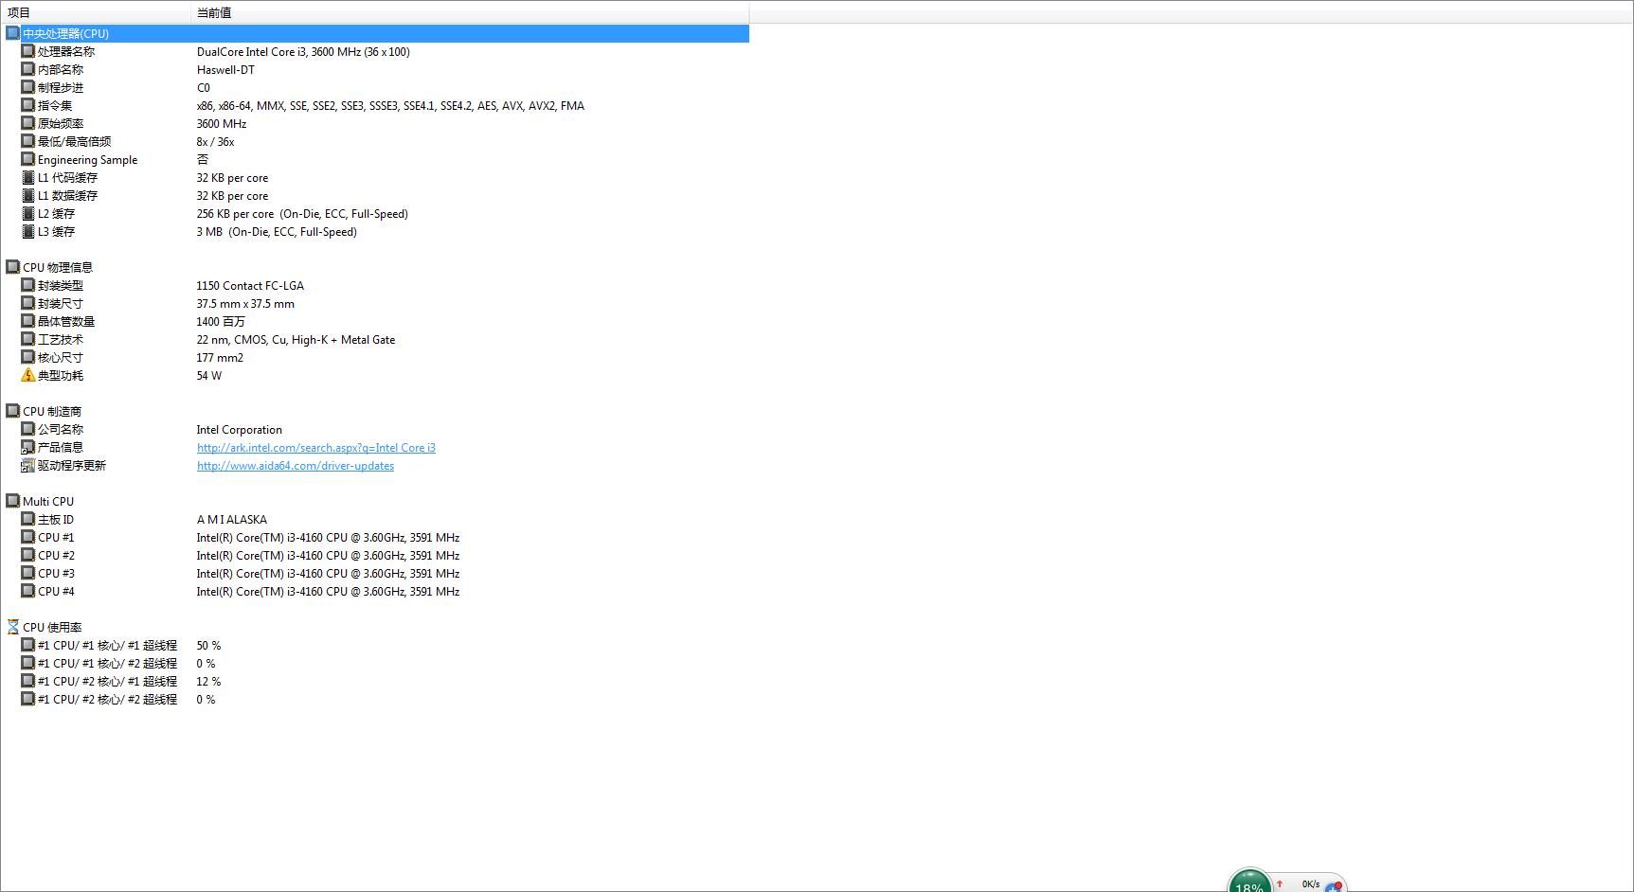The width and height of the screenshot is (1634, 892).
Task: Select the 中央处理器(CPU) group header row
Action: (x=376, y=33)
